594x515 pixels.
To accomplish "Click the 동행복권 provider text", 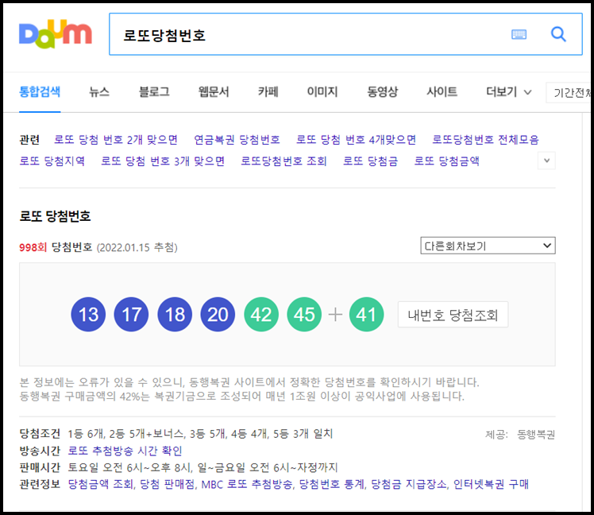I will (536, 435).
